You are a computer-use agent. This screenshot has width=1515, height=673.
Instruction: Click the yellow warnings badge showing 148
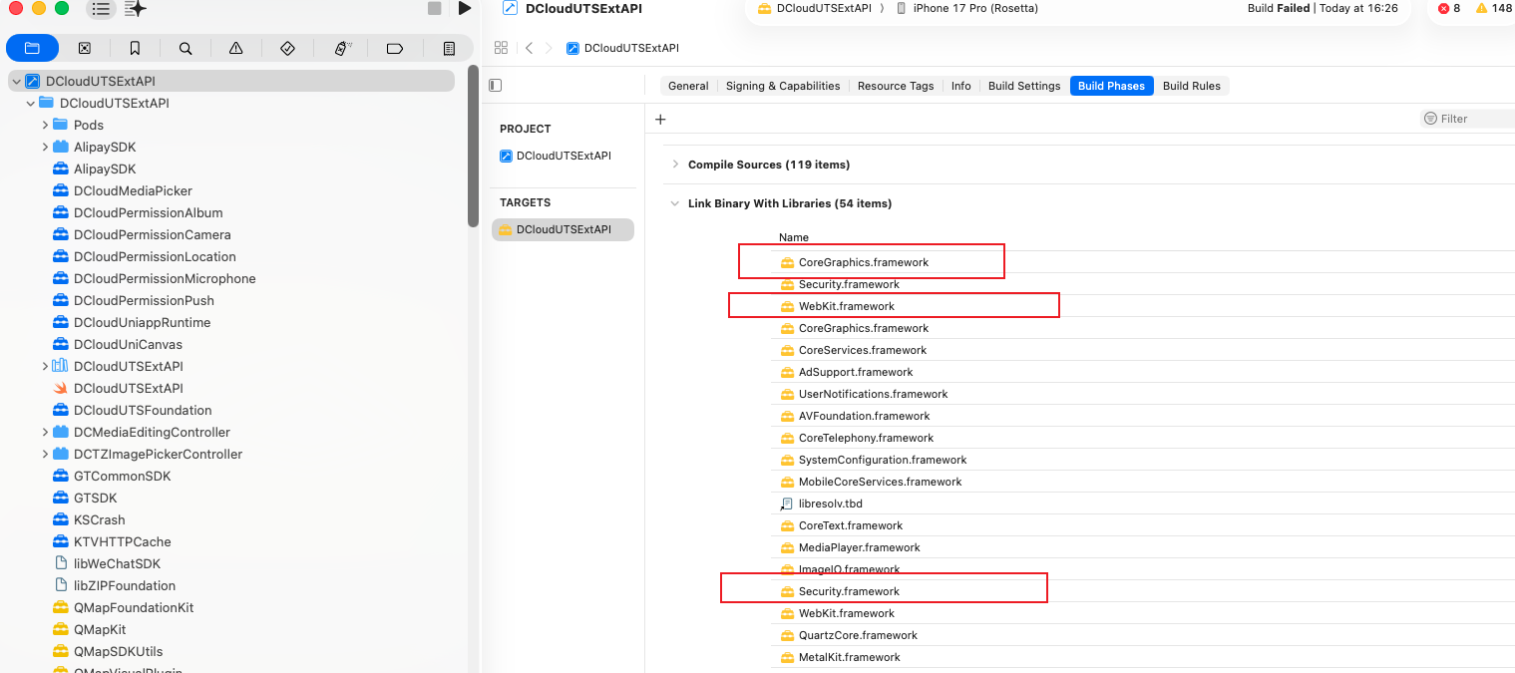1494,8
